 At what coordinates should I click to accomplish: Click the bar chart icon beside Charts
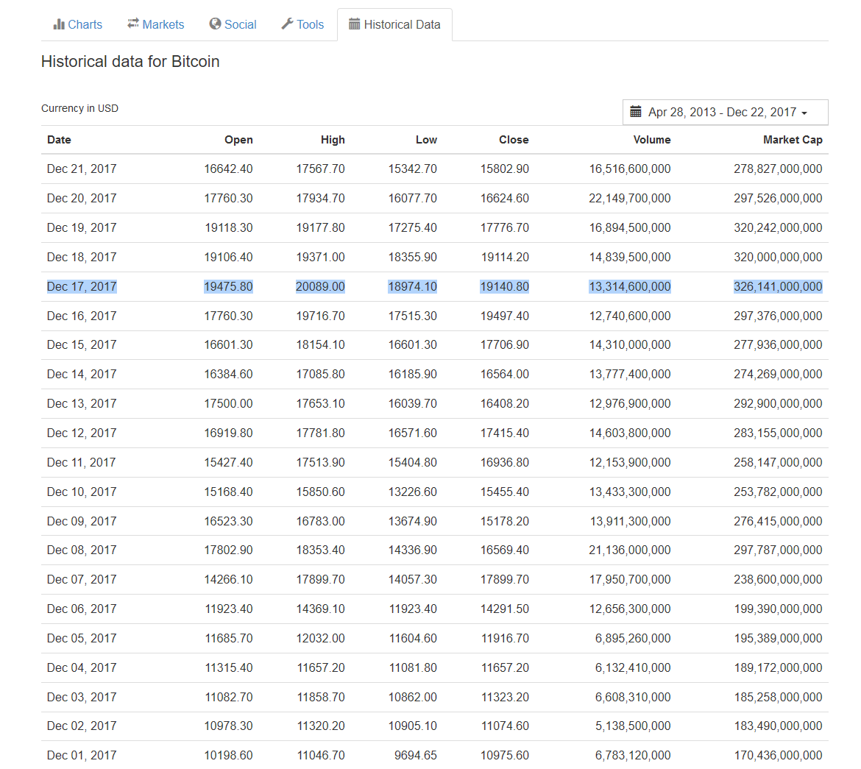[x=59, y=24]
